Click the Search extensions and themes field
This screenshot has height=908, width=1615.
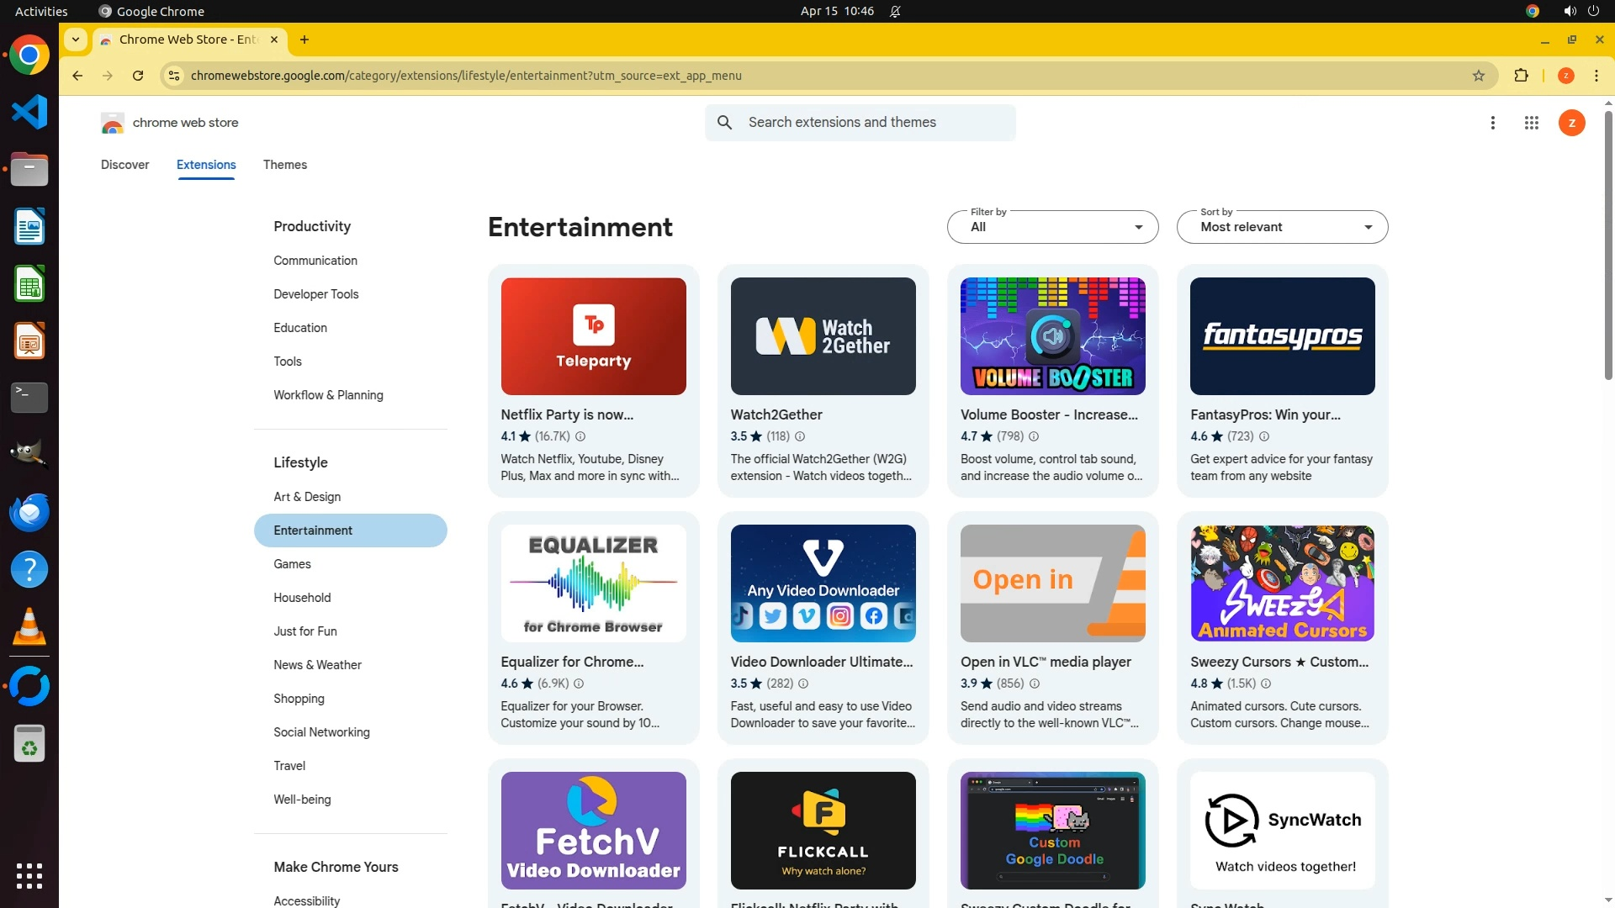point(875,123)
